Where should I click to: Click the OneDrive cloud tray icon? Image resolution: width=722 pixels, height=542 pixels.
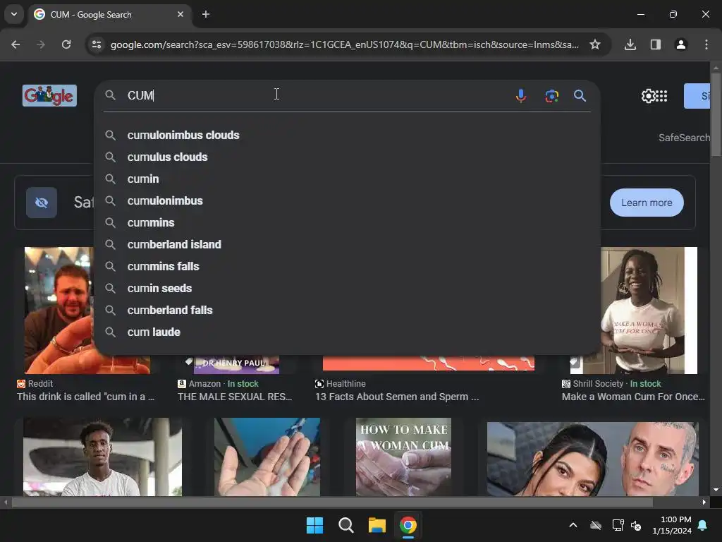596,525
